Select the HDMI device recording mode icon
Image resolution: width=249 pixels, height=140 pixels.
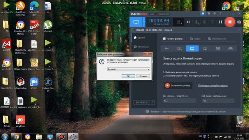[218, 48]
